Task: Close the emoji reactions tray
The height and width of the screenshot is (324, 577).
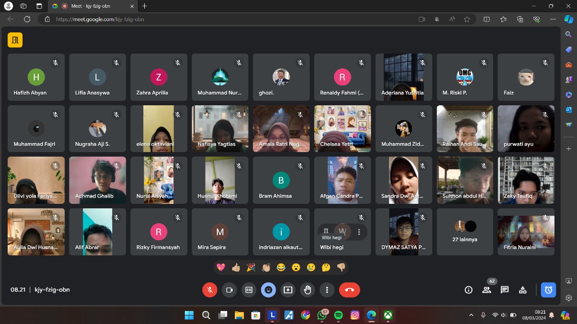Action: 268,290
